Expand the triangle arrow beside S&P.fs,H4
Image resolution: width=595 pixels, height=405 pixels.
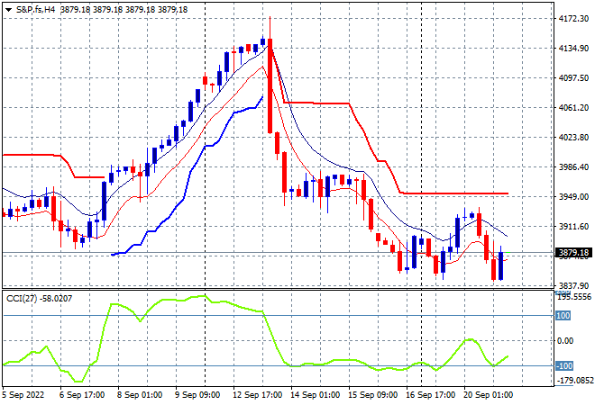coord(9,10)
